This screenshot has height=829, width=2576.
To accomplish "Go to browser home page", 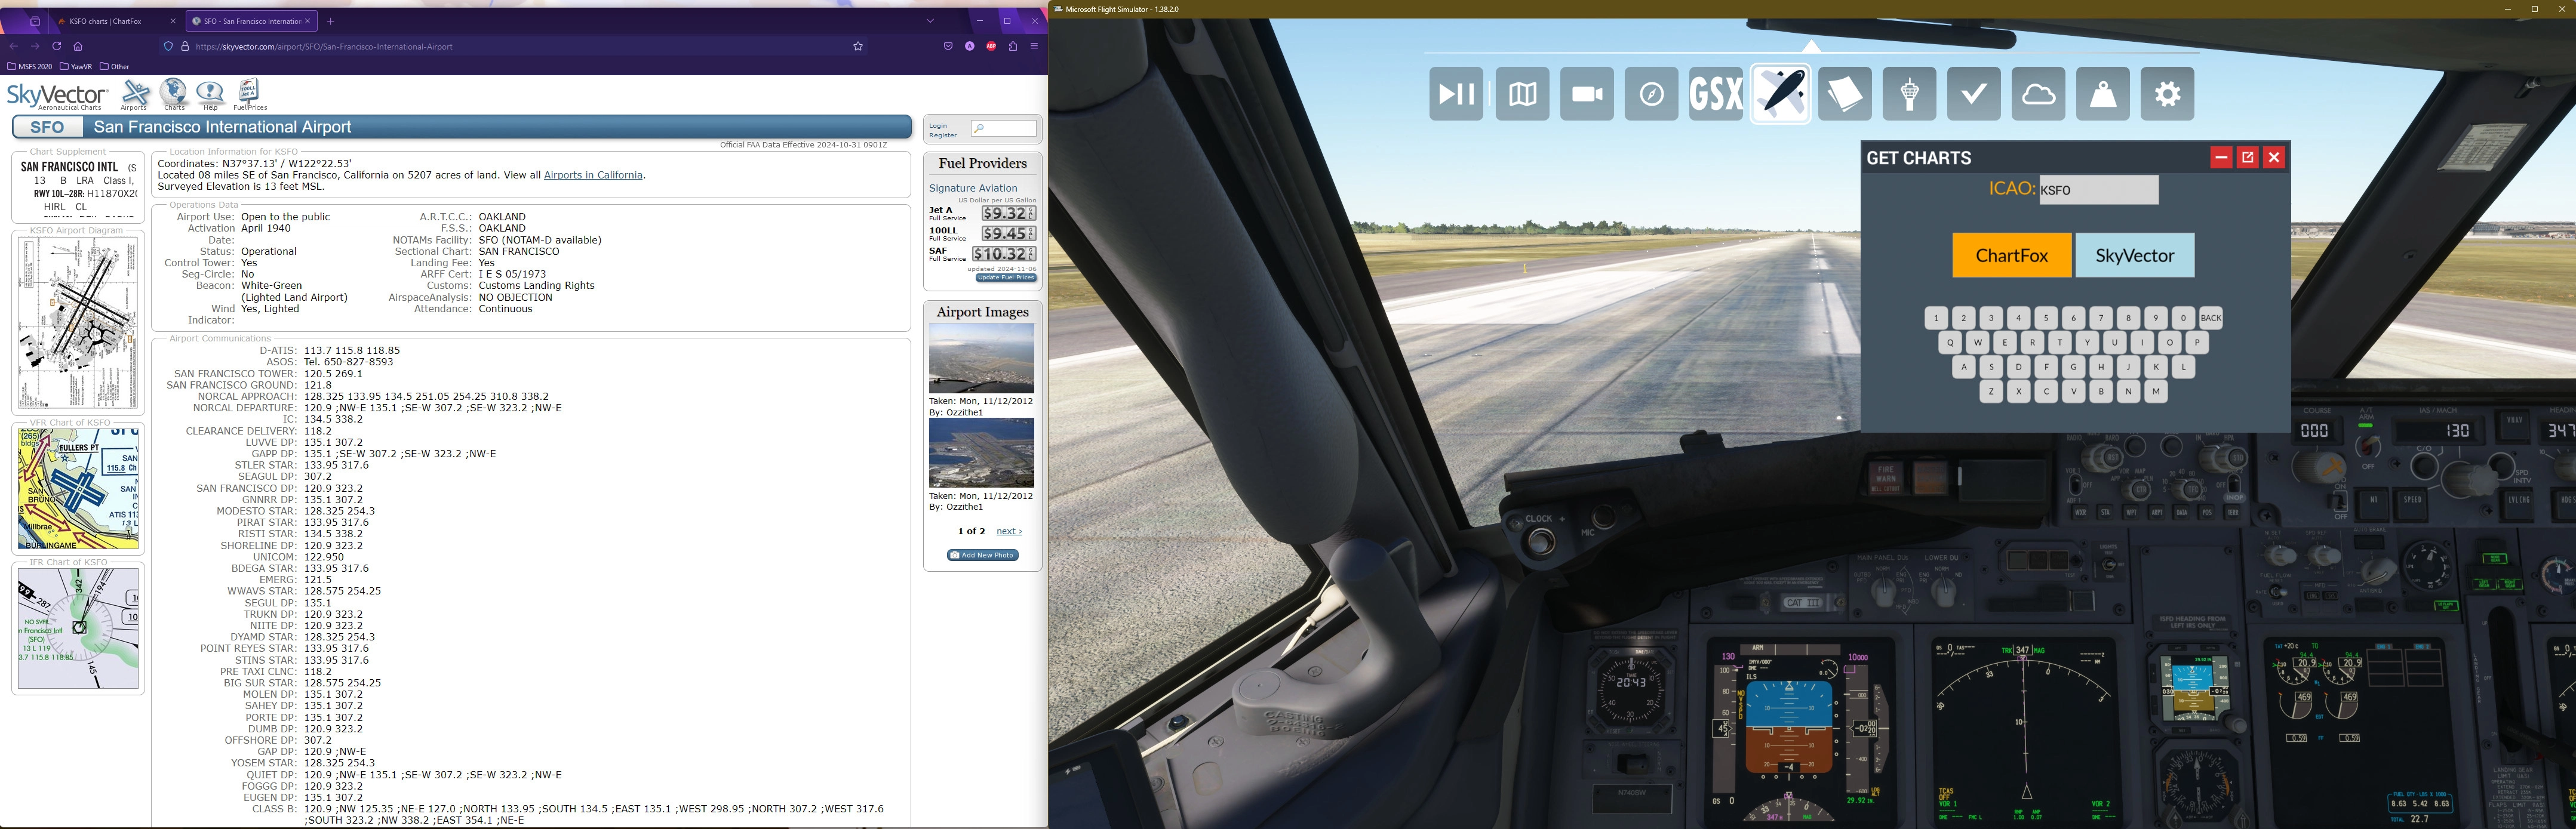I will click(78, 46).
